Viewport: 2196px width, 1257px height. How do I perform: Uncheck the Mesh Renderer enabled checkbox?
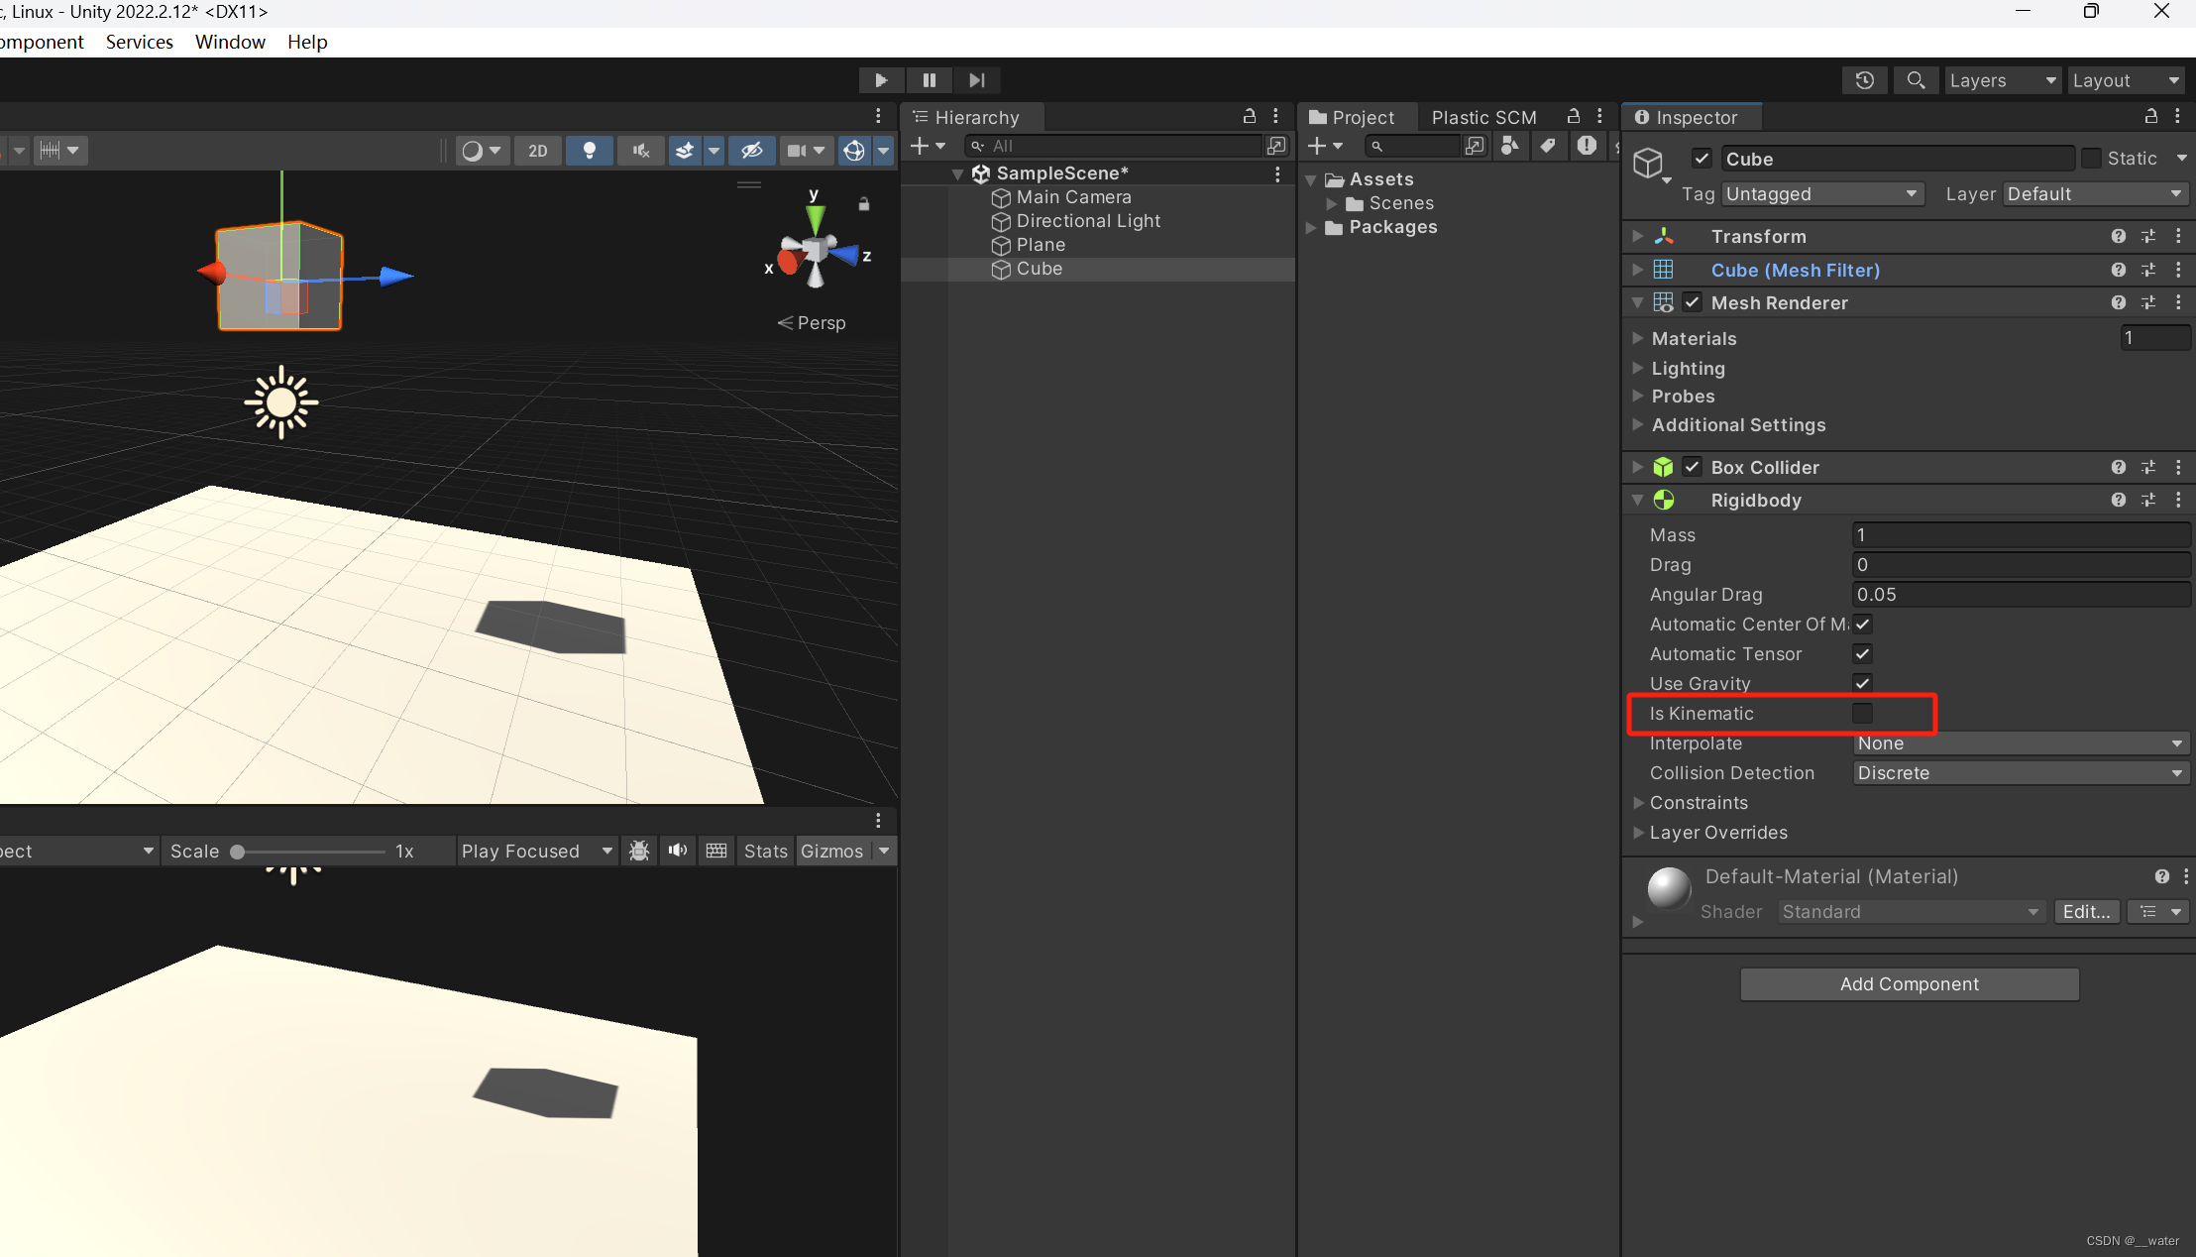(x=1692, y=302)
